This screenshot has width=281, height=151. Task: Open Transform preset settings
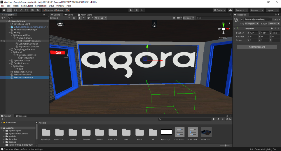point(275,29)
